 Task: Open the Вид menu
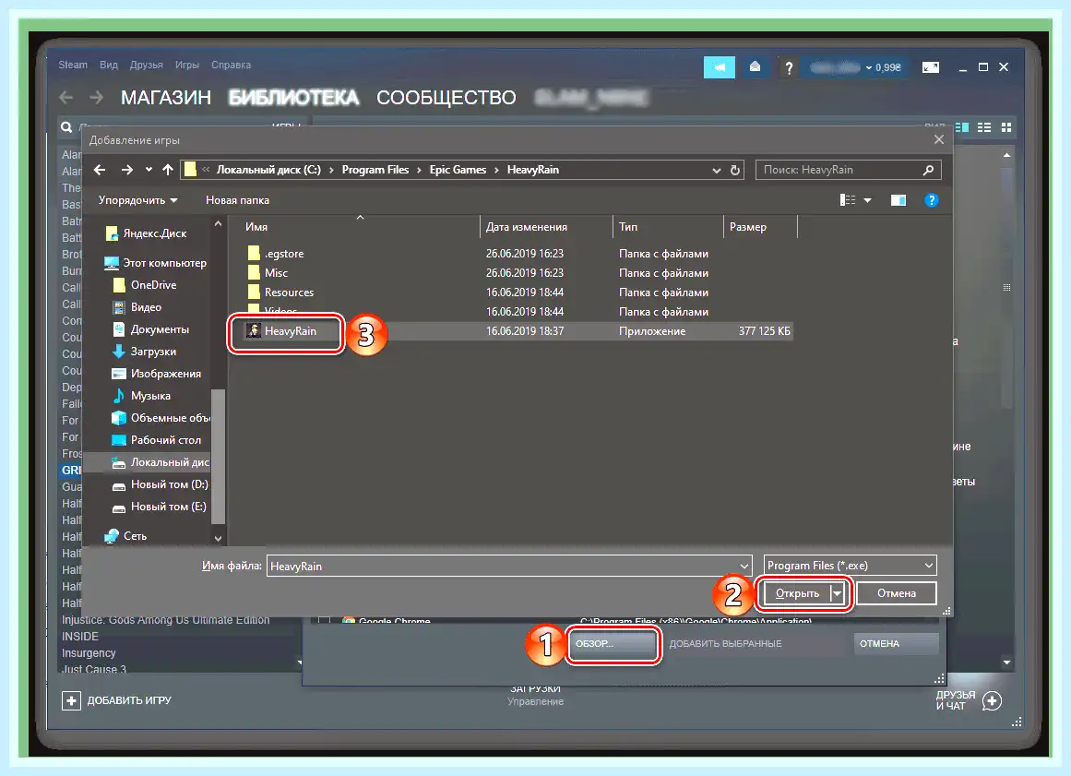pos(109,65)
